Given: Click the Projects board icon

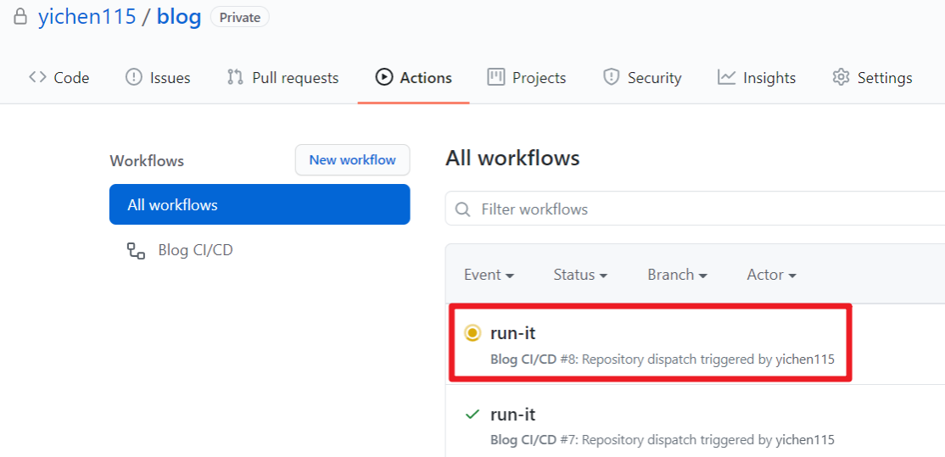Looking at the screenshot, I should [496, 77].
